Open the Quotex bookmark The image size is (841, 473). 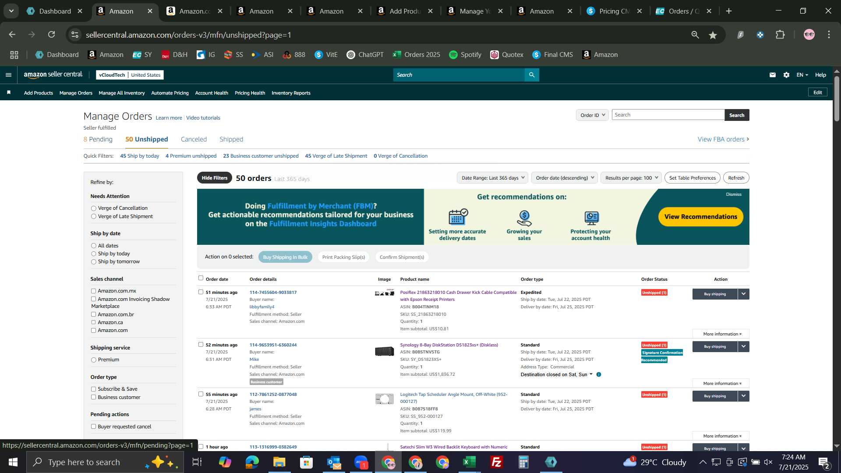507,55
